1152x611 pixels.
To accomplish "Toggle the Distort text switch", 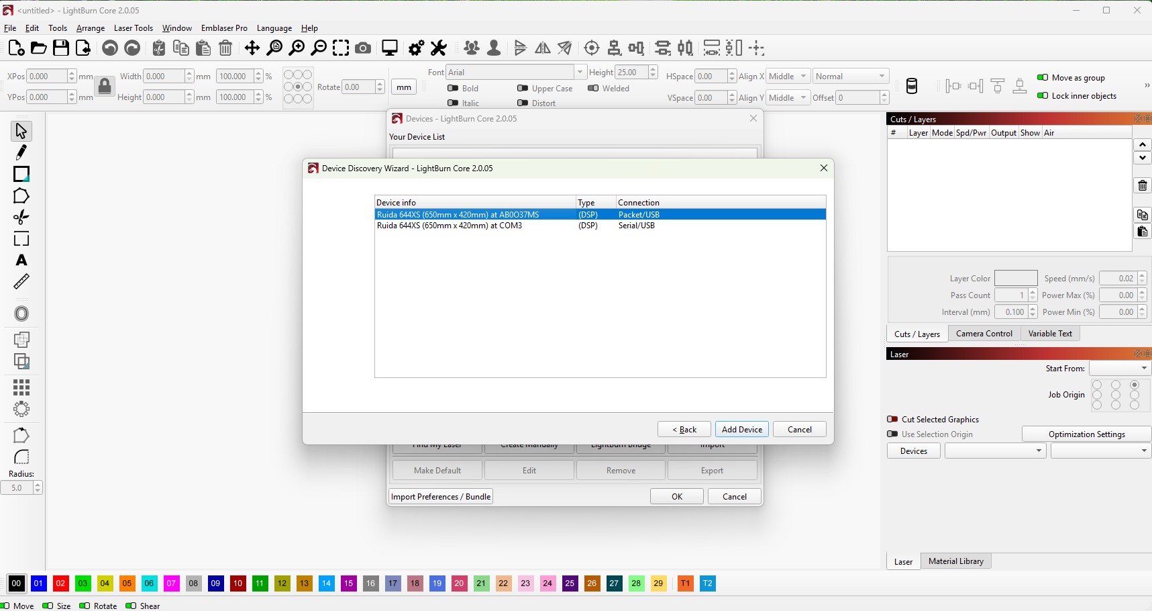I will (x=523, y=103).
